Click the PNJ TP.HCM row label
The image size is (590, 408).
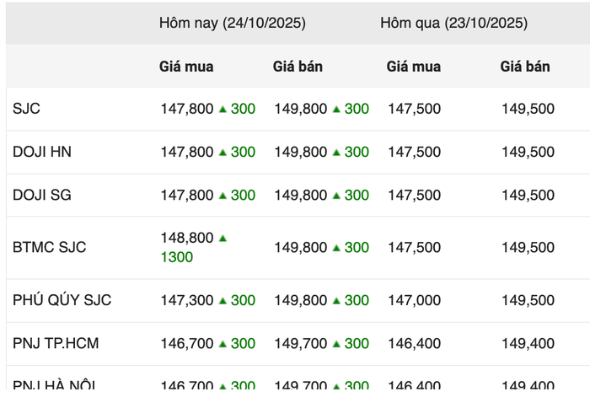click(x=55, y=343)
